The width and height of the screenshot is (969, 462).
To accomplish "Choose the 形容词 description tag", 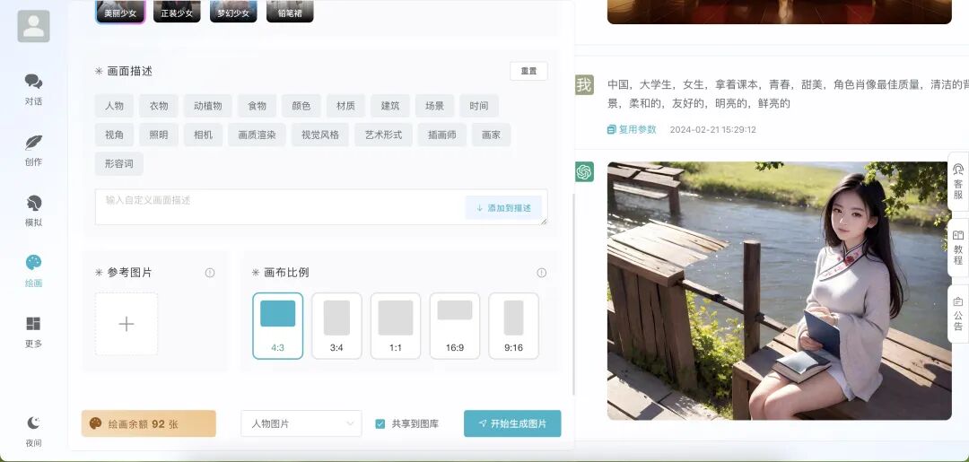I will pyautogui.click(x=119, y=163).
